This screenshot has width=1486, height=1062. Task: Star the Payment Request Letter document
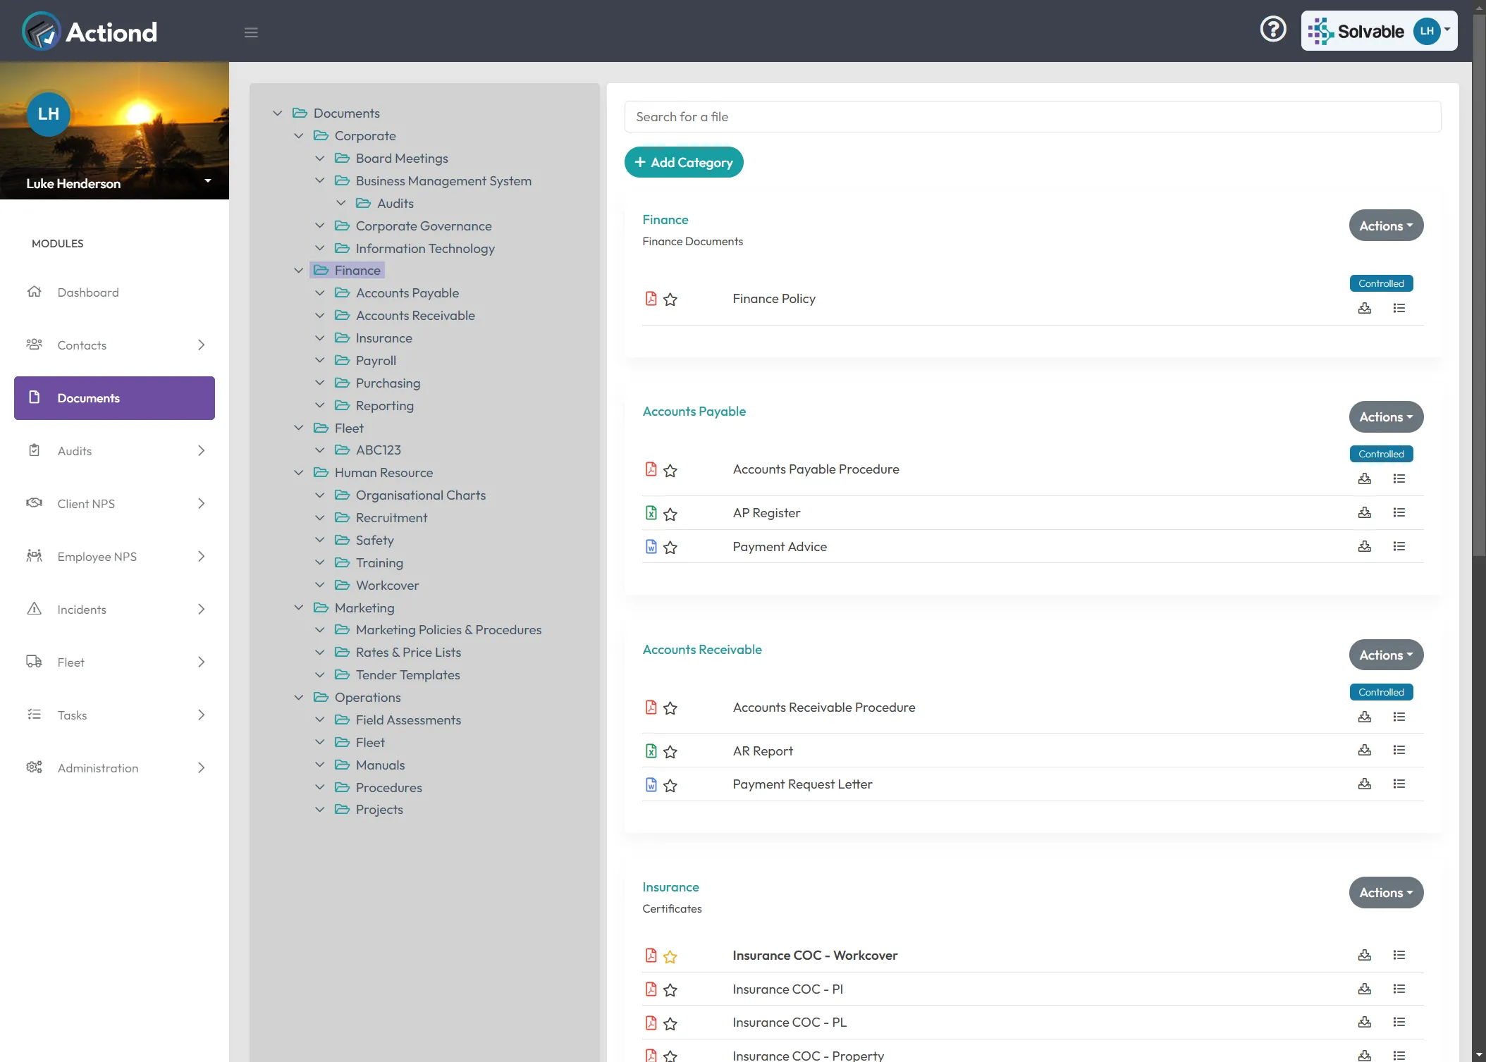coord(670,785)
